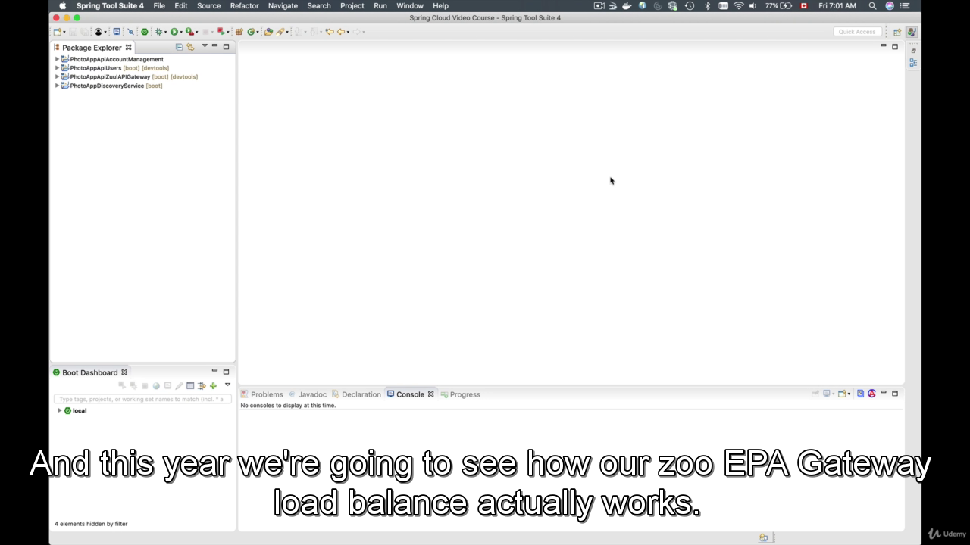
Task: Switch to the Problems tab
Action: (x=262, y=394)
